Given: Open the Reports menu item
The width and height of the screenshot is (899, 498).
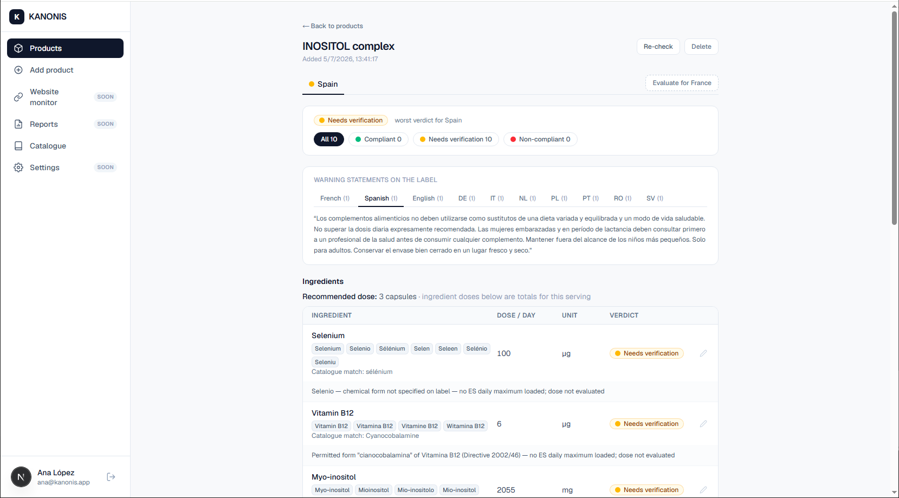Looking at the screenshot, I should pos(65,124).
